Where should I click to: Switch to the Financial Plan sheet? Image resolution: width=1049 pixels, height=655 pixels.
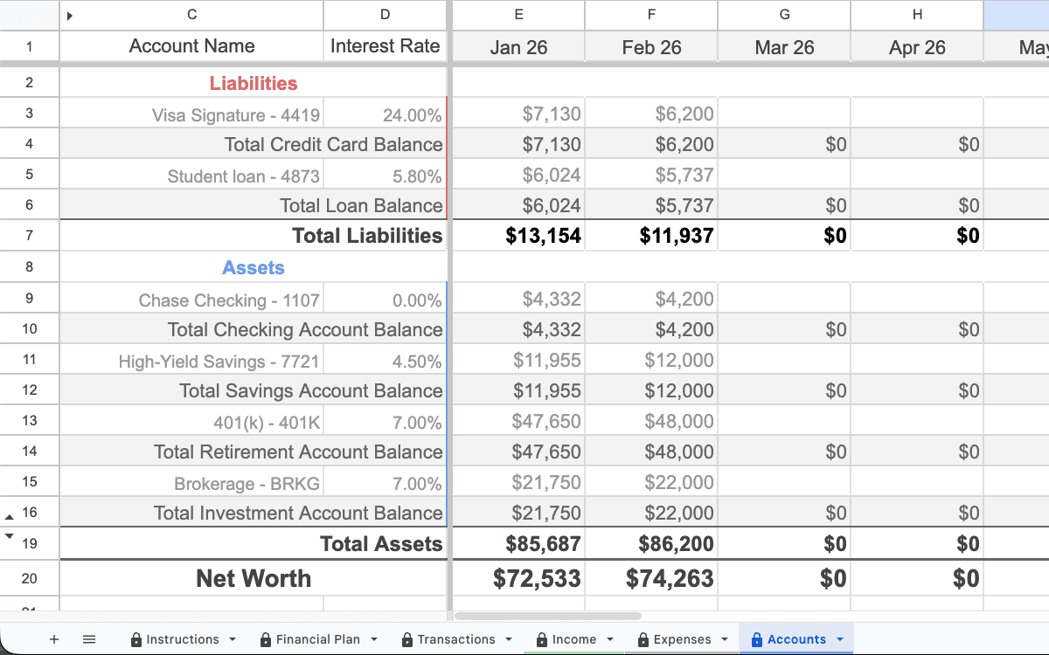317,638
